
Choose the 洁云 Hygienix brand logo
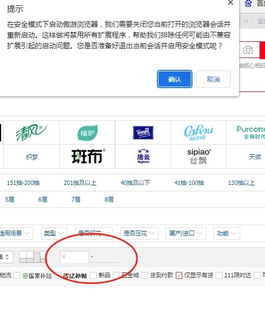[144, 156]
